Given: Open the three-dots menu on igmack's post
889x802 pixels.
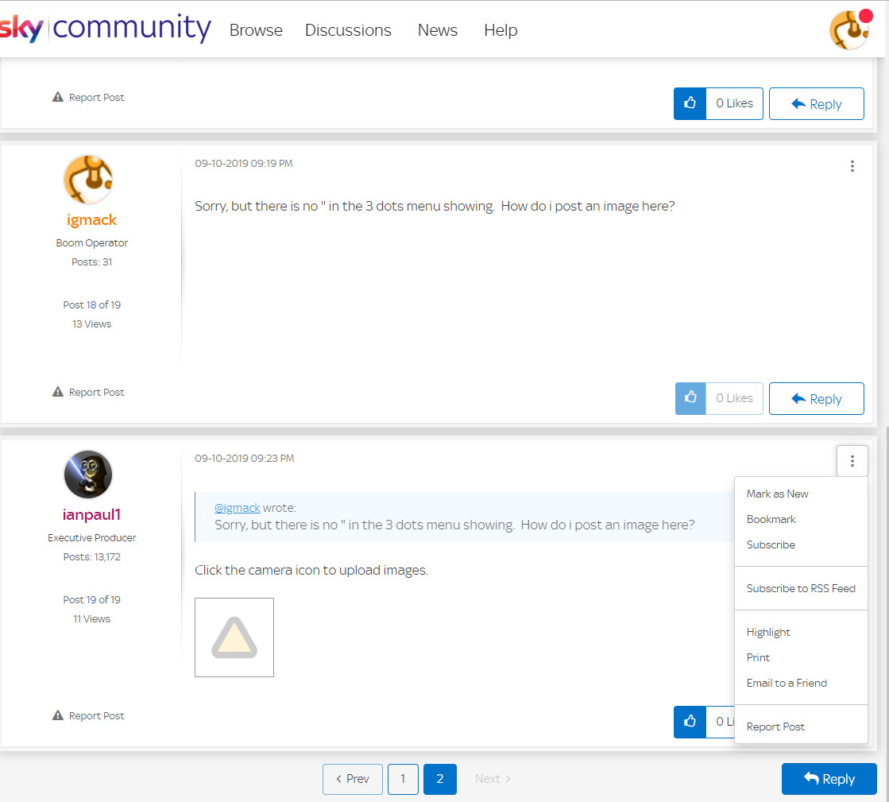Looking at the screenshot, I should click(852, 165).
